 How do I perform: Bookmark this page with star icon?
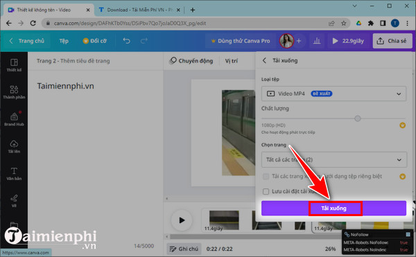click(344, 24)
